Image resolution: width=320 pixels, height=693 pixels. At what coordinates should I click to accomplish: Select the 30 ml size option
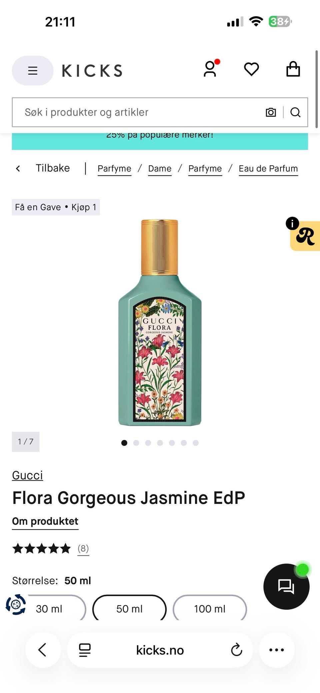point(49,608)
